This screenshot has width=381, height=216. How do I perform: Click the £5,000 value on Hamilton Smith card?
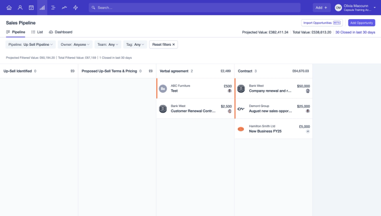[304, 127]
